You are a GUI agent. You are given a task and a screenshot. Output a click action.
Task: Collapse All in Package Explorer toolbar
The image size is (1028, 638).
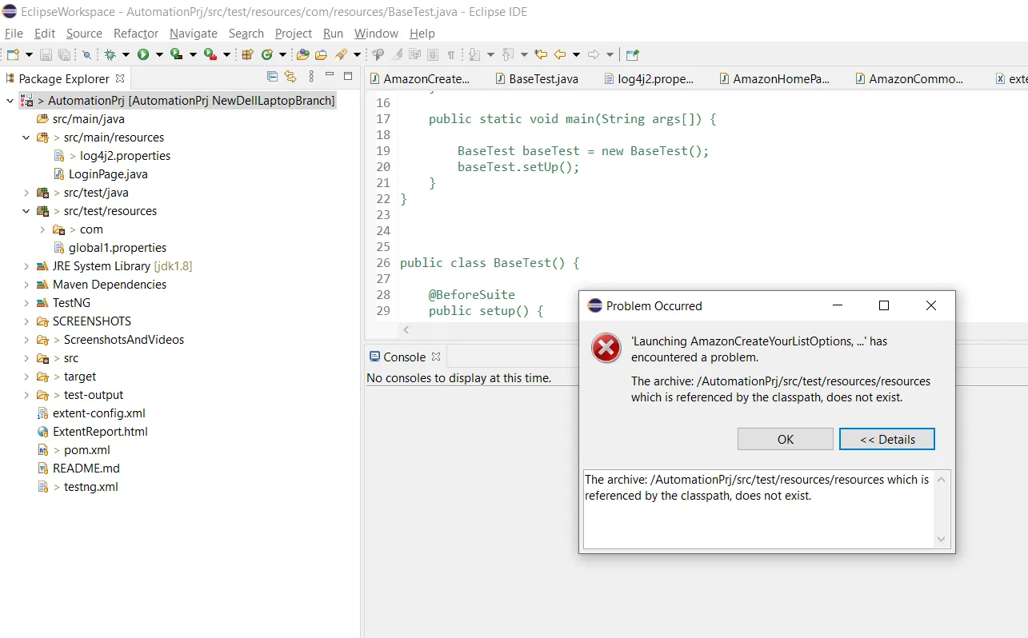[273, 77]
